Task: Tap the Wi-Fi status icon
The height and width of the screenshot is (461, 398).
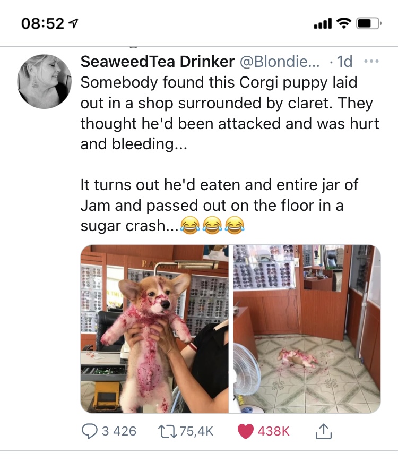Action: (x=344, y=23)
